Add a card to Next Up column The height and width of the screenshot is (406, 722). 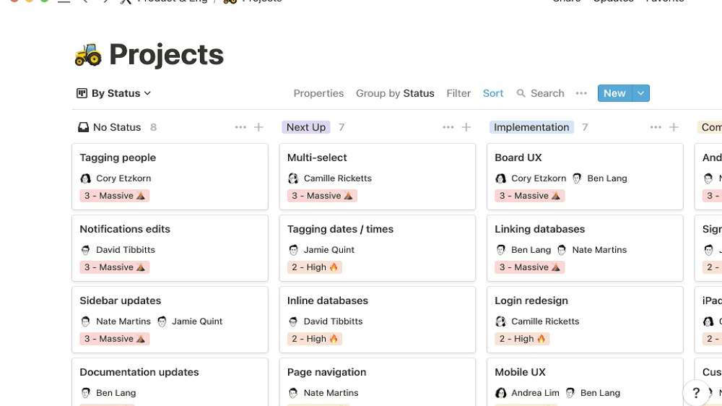click(x=466, y=127)
